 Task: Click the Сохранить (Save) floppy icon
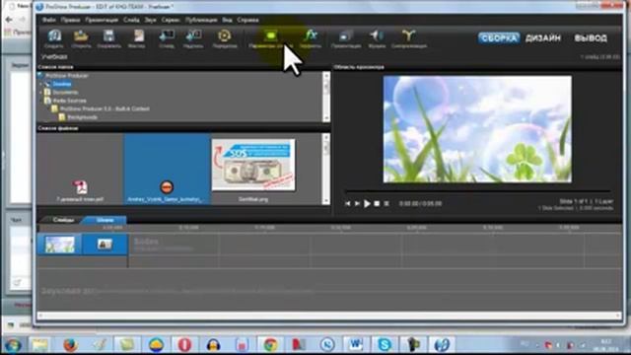point(108,38)
